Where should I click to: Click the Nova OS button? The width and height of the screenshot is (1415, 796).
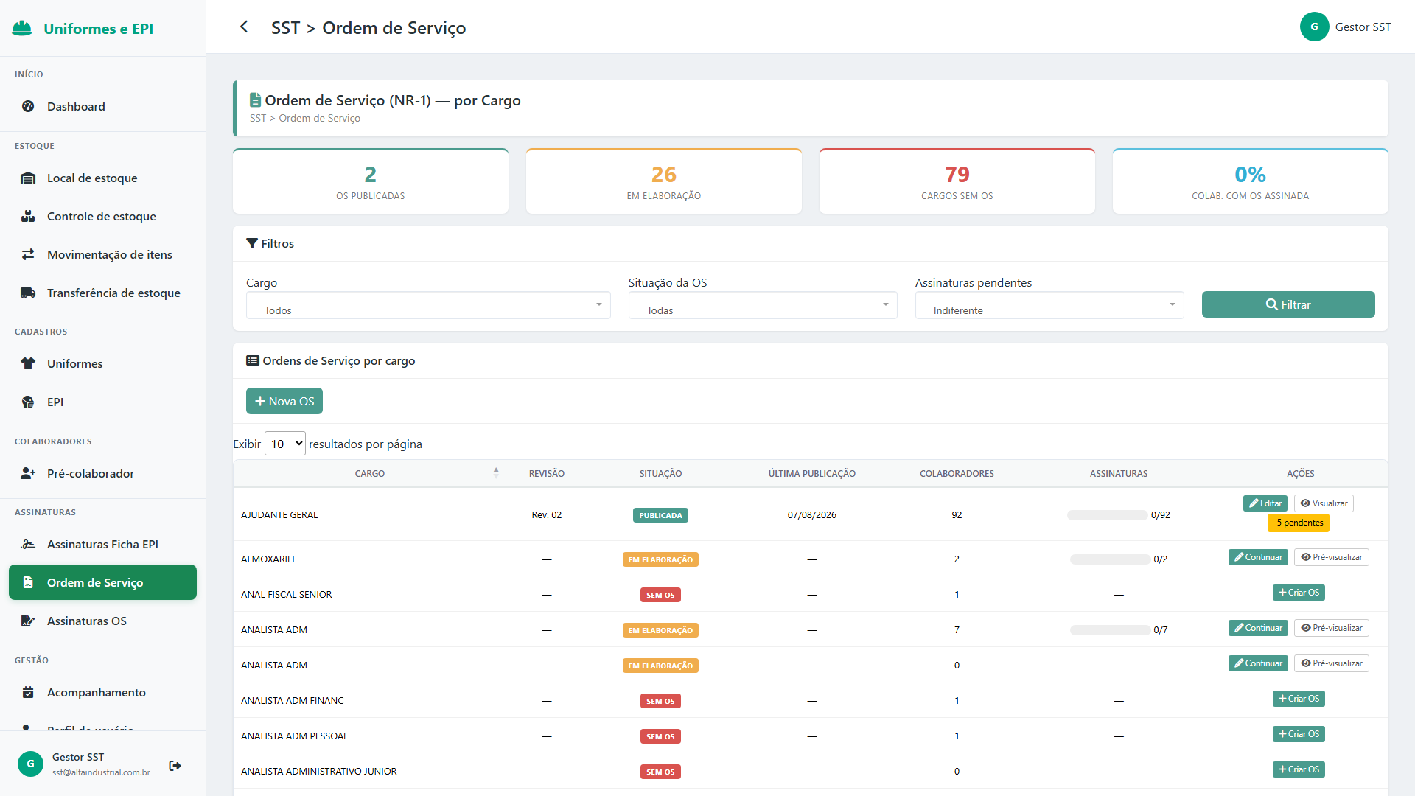click(x=284, y=401)
